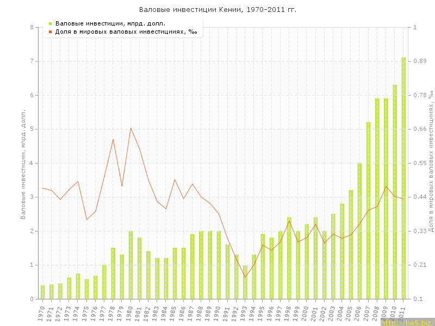Screen dimensions: 435x326
Task: Click the value 8 on the left axis
Action: (32, 27)
